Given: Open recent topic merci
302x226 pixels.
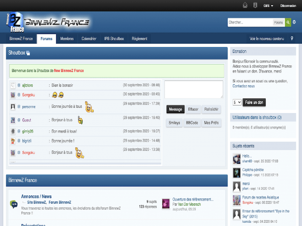Looking at the screenshot, I should click(x=246, y=184).
